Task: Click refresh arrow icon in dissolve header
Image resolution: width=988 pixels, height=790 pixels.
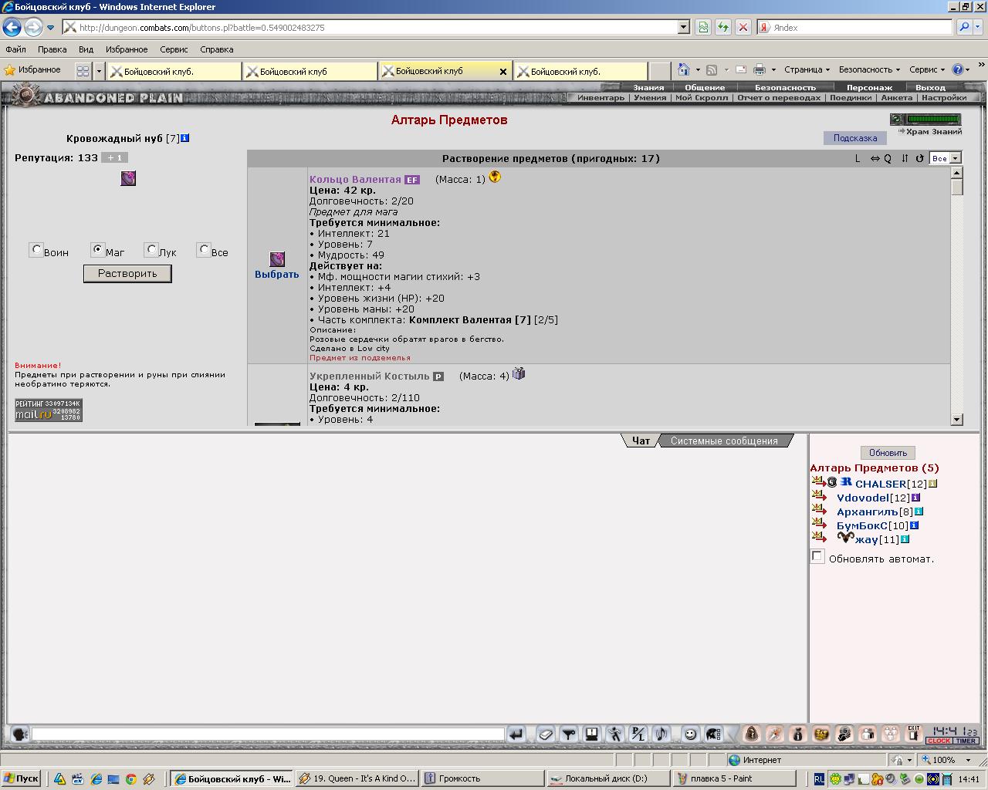Action: (x=919, y=158)
